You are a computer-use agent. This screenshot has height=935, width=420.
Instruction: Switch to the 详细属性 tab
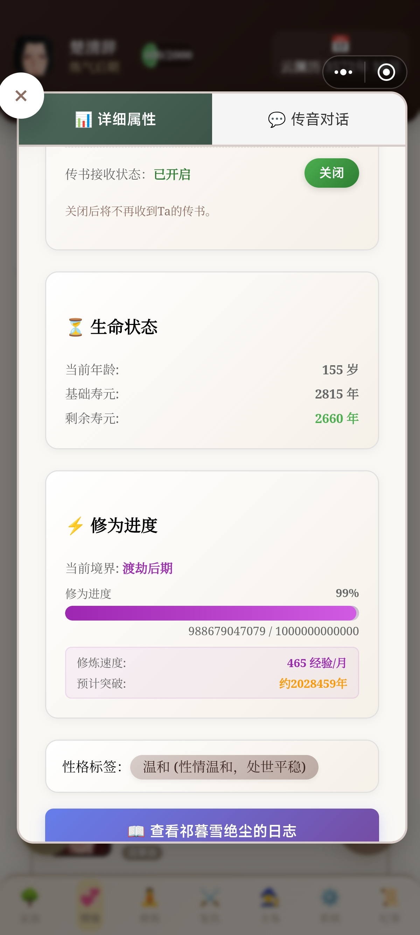coord(115,119)
